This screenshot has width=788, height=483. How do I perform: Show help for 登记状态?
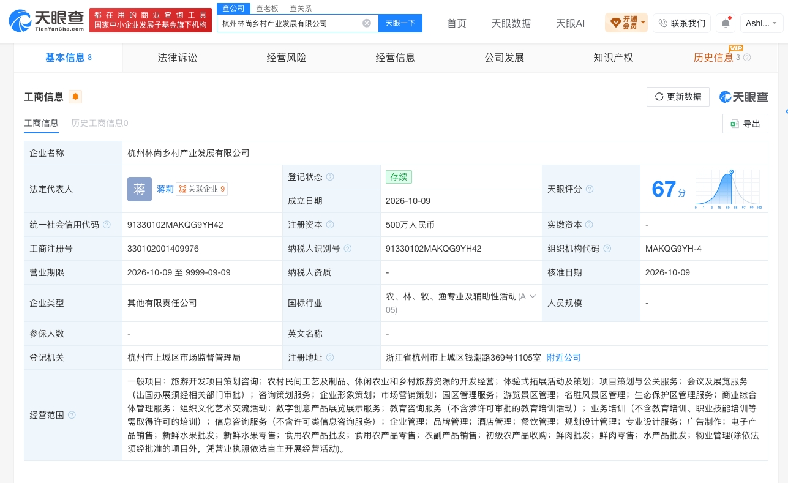[x=330, y=177]
